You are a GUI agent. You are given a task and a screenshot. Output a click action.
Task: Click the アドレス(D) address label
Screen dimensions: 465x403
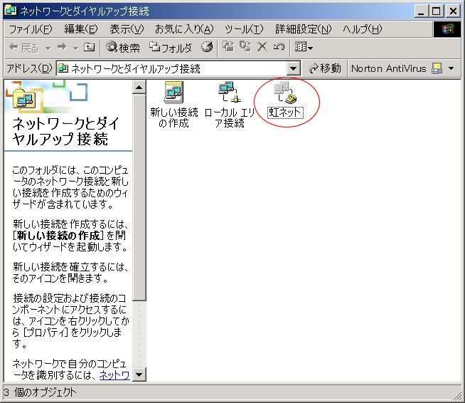click(x=29, y=68)
